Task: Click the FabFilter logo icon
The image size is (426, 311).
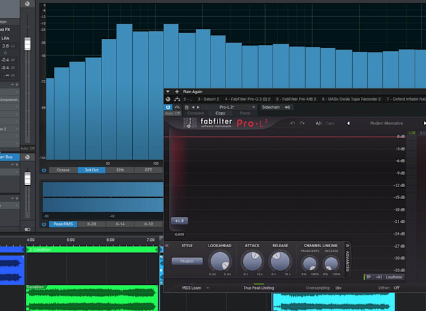Action: 190,123
